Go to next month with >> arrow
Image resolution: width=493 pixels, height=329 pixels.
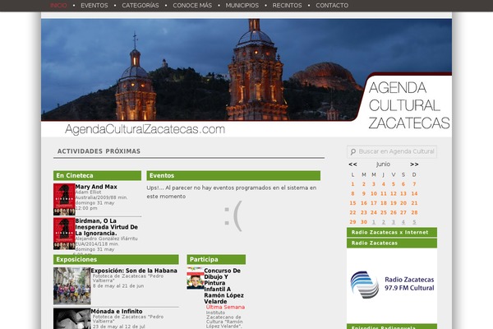(414, 164)
